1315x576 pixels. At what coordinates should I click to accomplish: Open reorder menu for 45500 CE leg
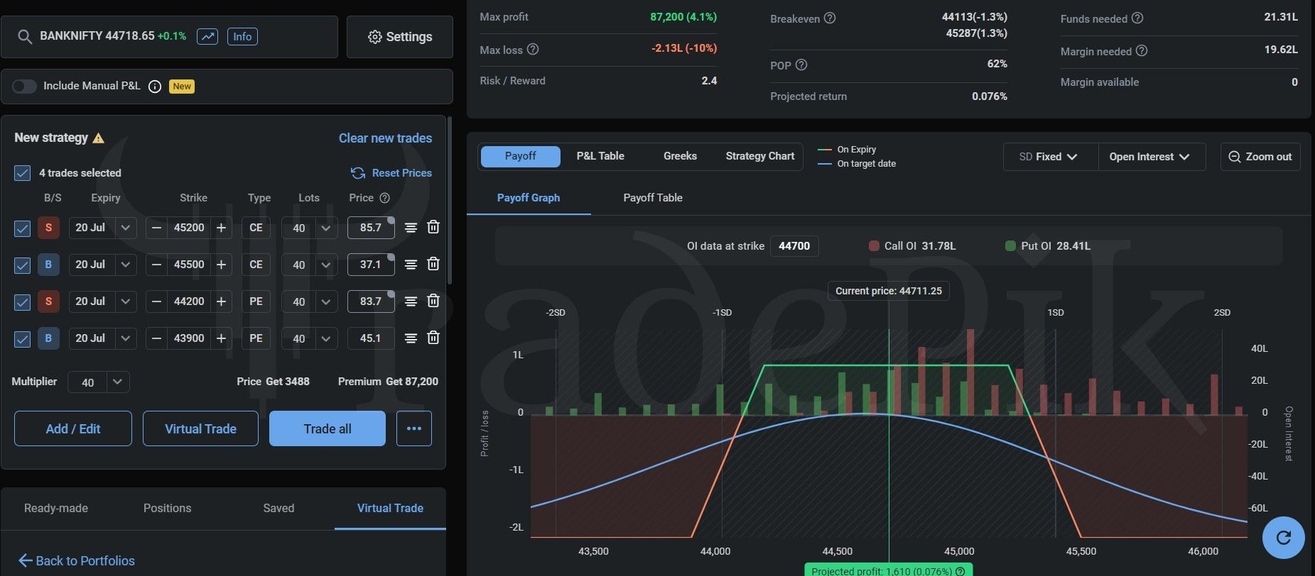(x=411, y=264)
